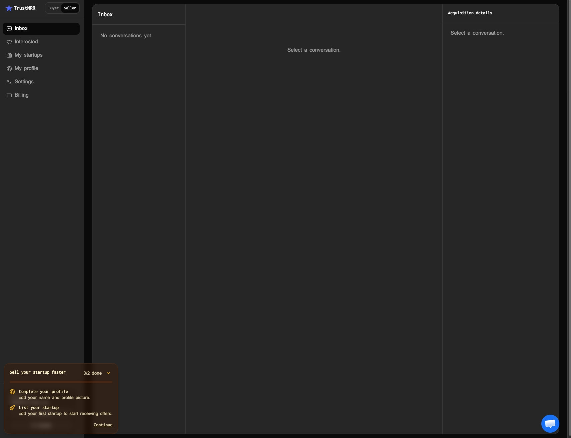Screen dimensions: 571x438
Task: Go to My profile page
Action: [41, 69]
